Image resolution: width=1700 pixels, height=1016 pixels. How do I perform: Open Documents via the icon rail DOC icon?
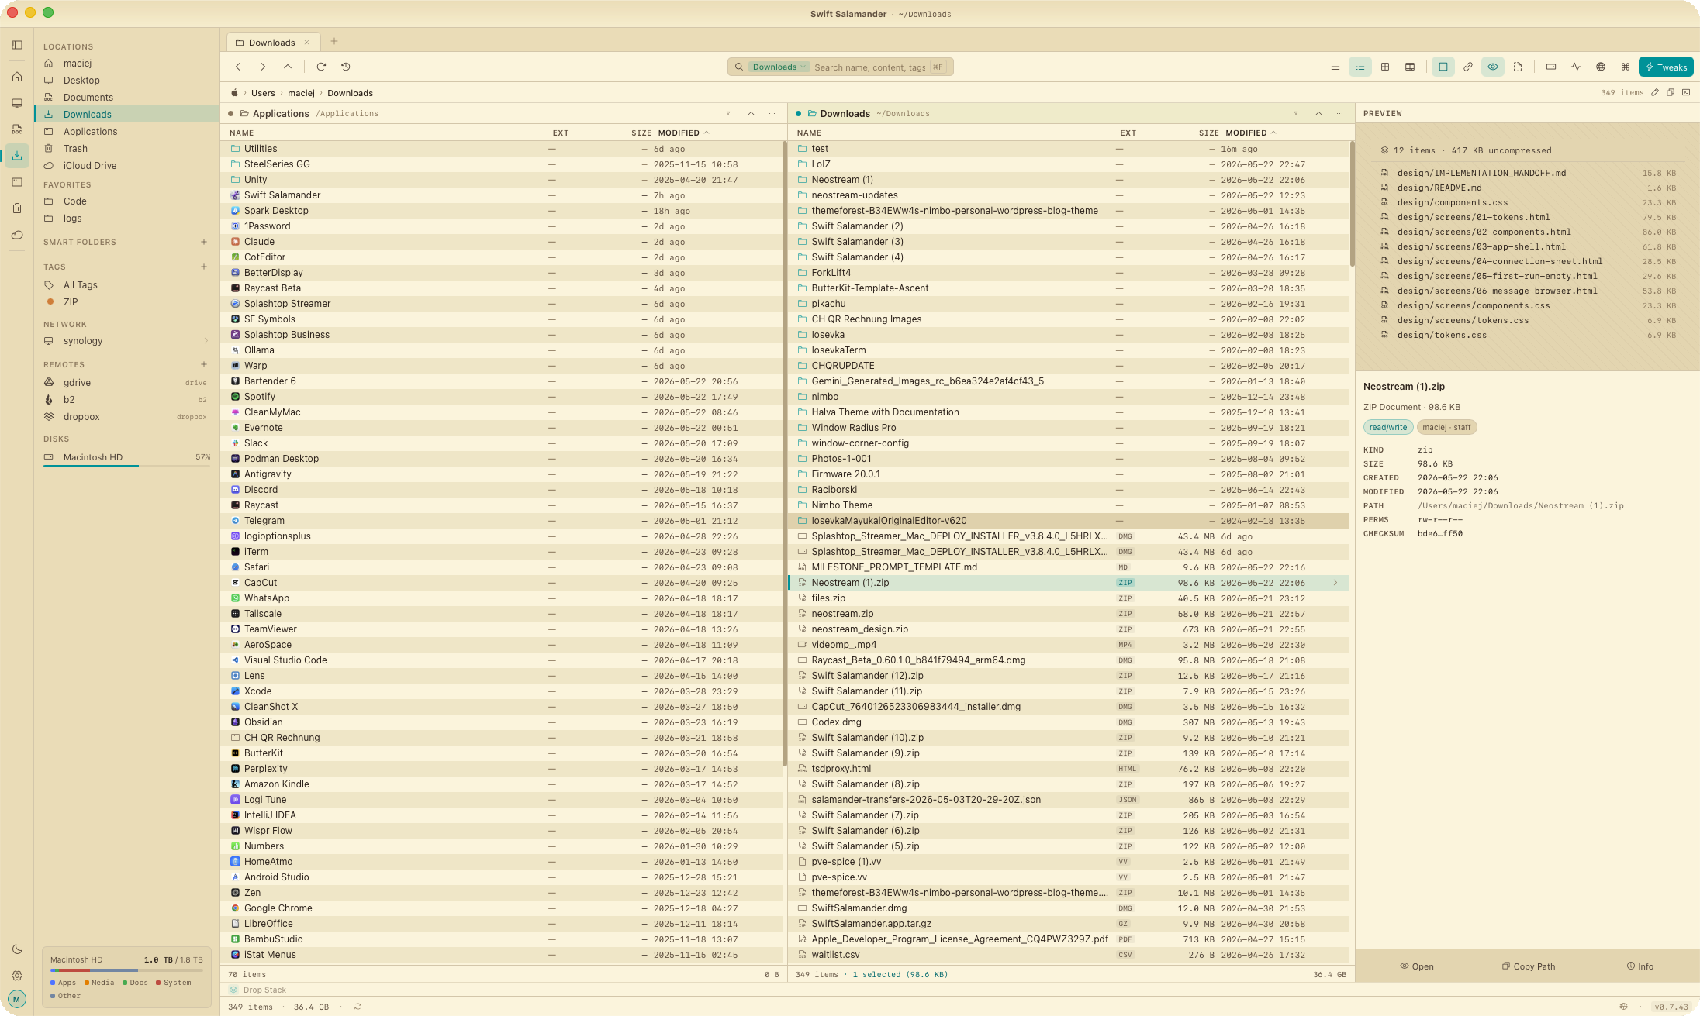17,129
